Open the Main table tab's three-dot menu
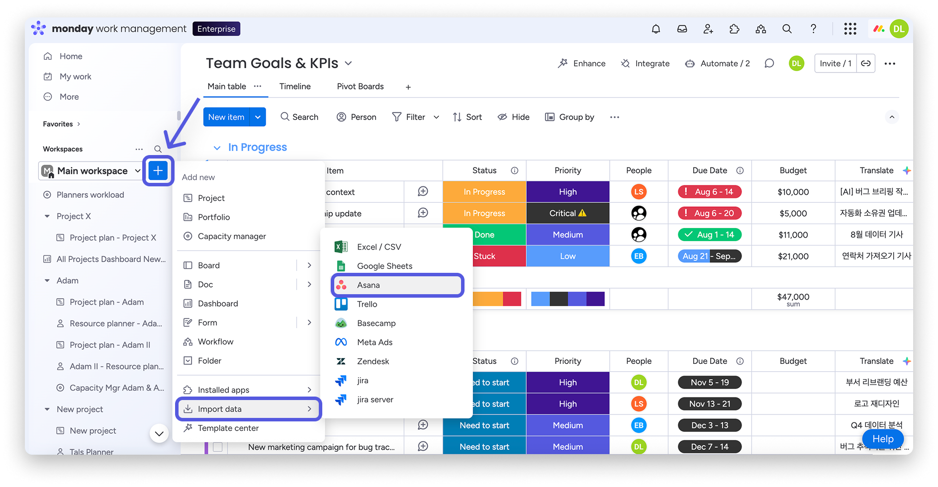This screenshot has height=487, width=938. click(x=258, y=86)
